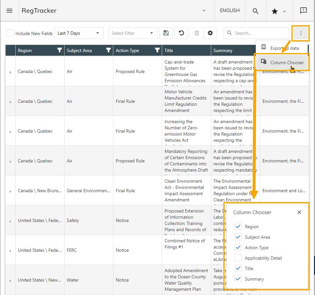Filter the Region column
This screenshot has height=295, width=315.
tap(60, 50)
